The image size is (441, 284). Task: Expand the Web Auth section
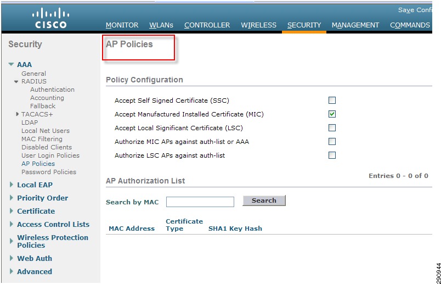(12, 258)
